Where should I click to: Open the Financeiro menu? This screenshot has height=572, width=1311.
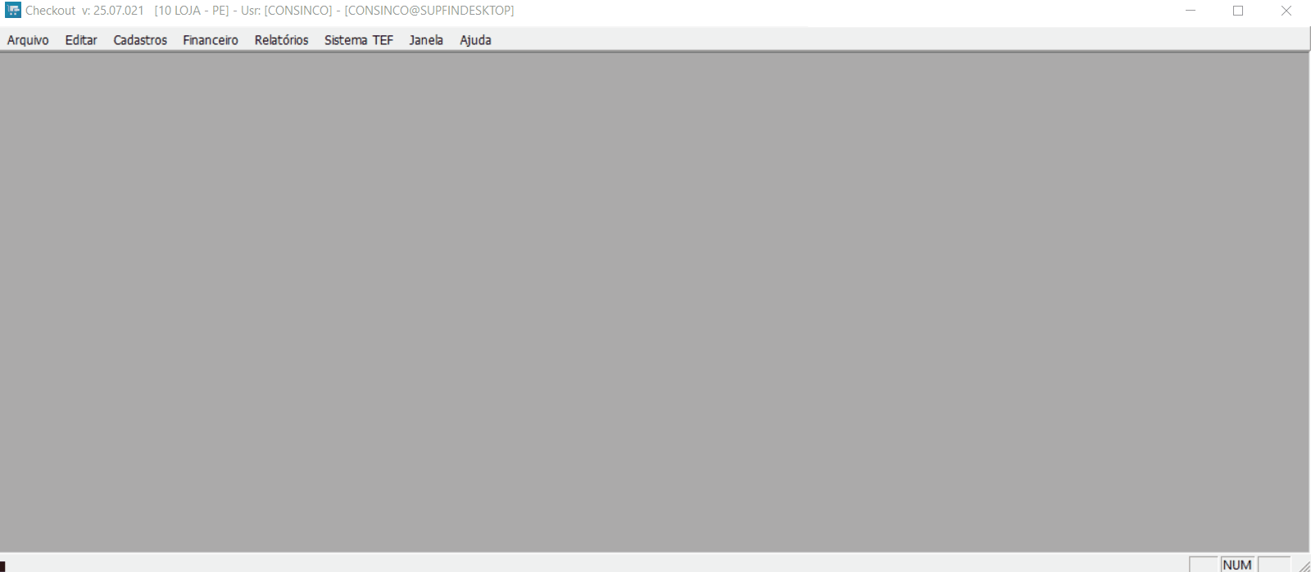pyautogui.click(x=211, y=40)
